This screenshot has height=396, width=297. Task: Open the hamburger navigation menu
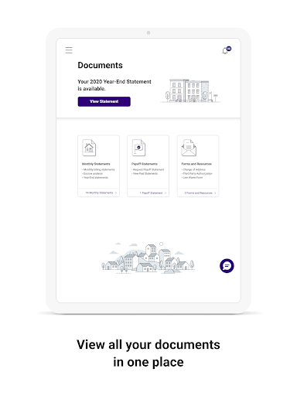(x=69, y=50)
